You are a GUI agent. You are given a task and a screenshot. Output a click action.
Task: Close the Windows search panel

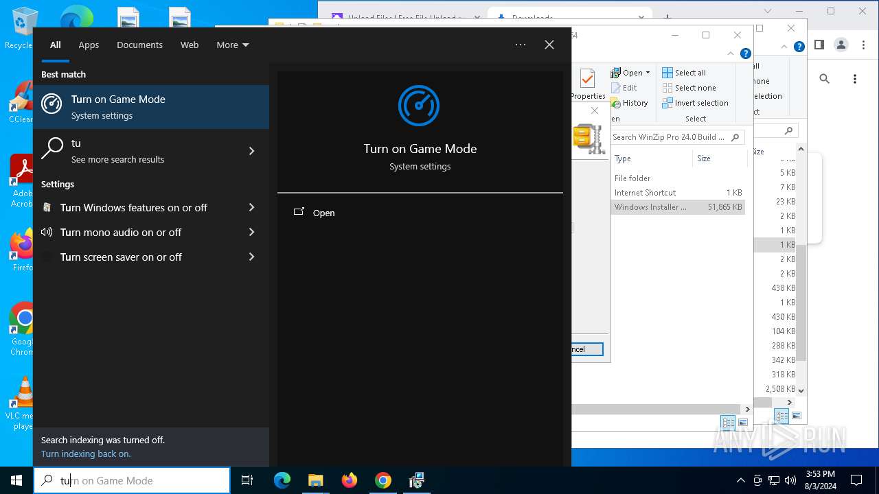[549, 45]
